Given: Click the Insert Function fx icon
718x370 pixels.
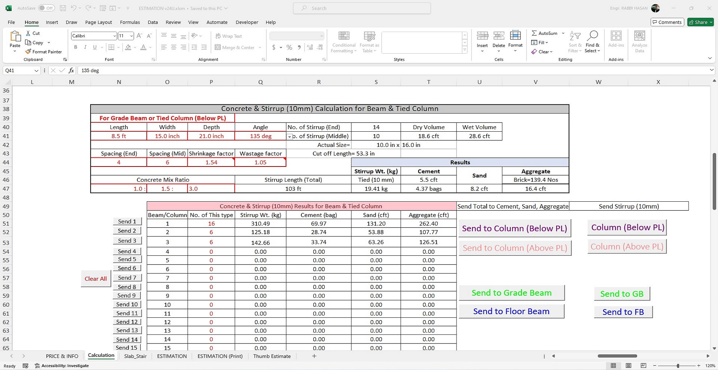Looking at the screenshot, I should (x=71, y=70).
